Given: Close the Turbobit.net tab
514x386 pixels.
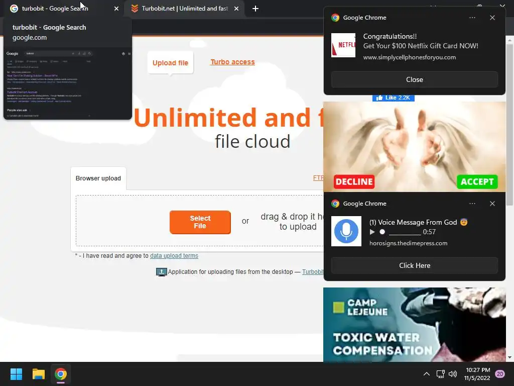Looking at the screenshot, I should (236, 9).
